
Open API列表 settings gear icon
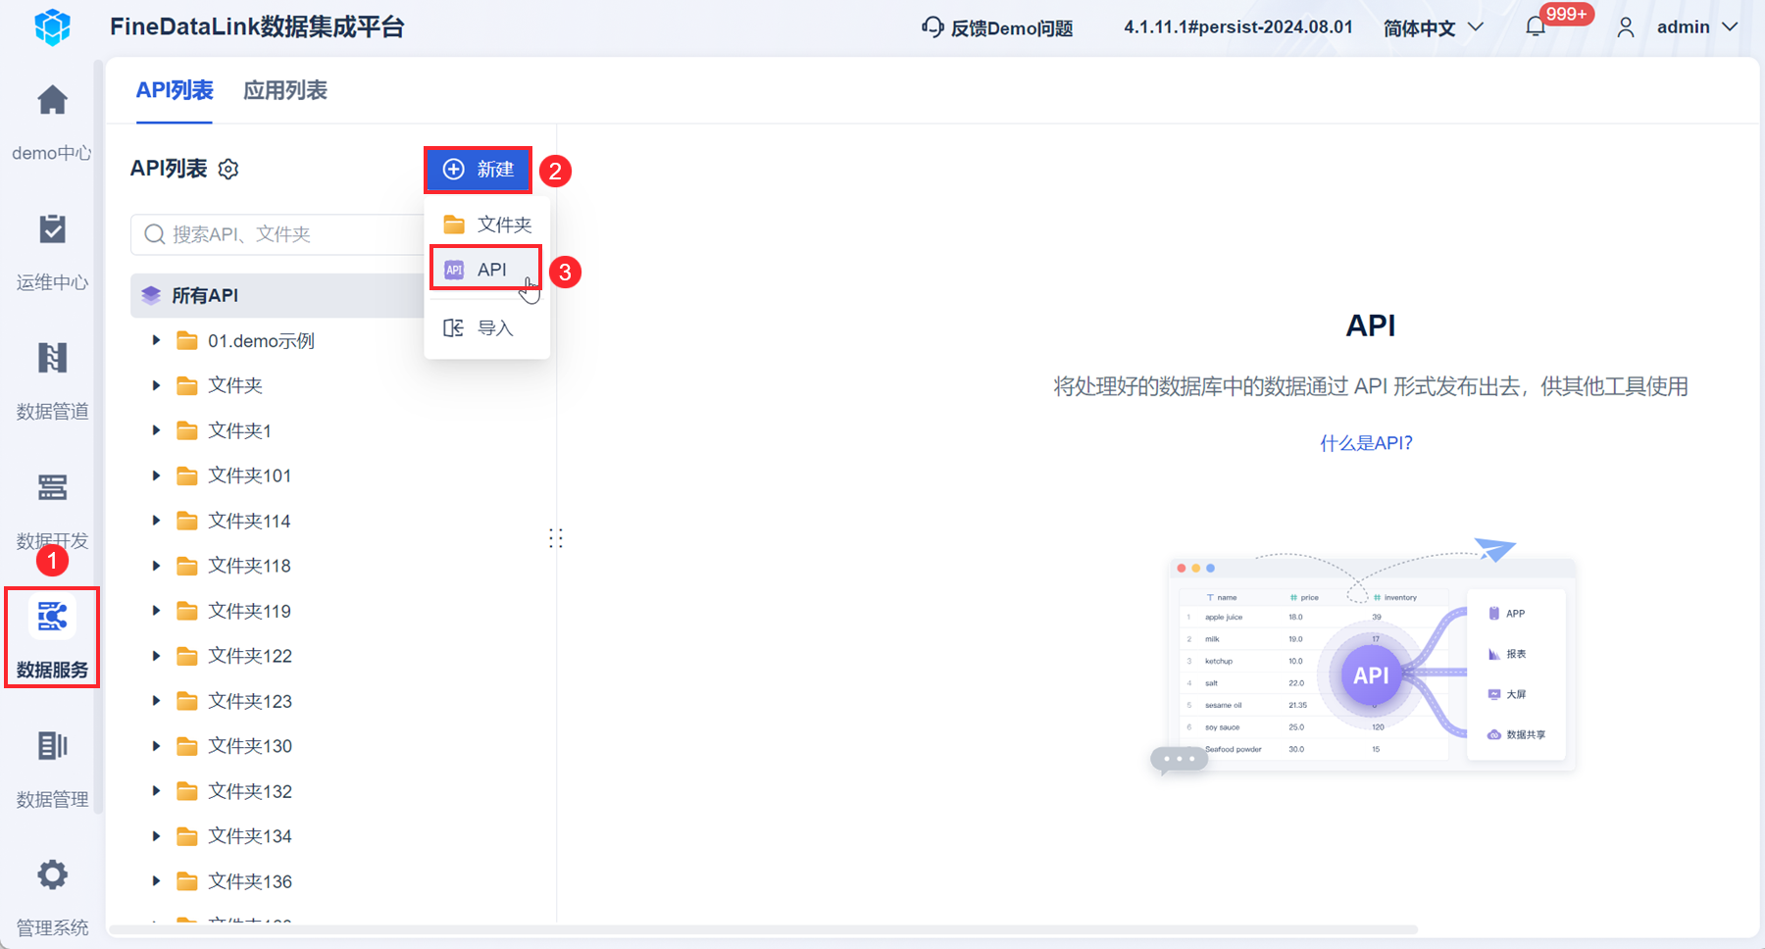228,170
